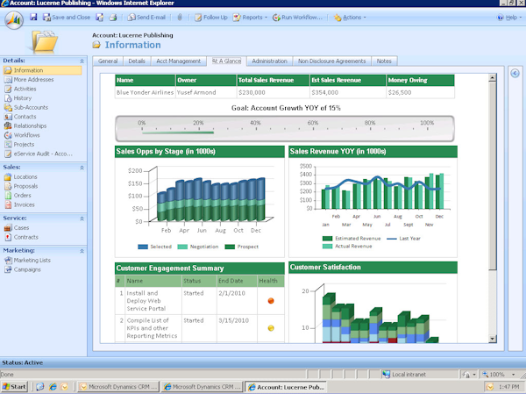Collapse the Marketing section in sidebar

(82, 250)
